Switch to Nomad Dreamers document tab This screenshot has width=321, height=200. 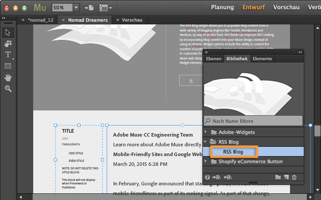[88, 20]
